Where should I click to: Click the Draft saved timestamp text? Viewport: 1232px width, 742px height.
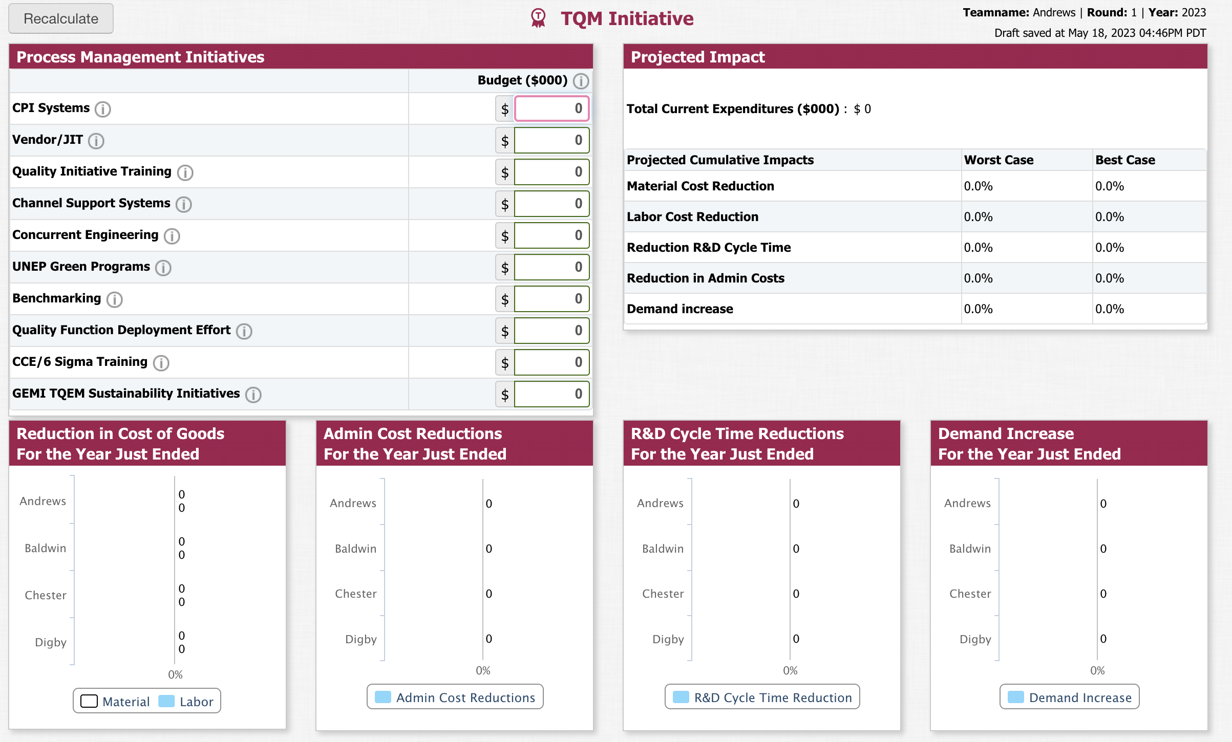point(1100,33)
